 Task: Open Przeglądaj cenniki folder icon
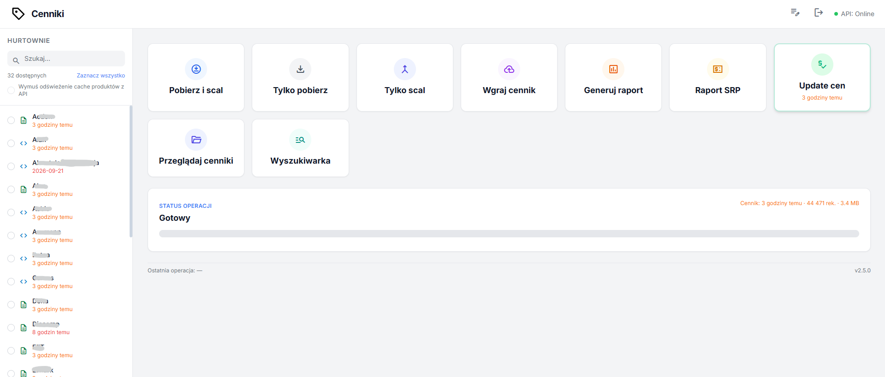click(196, 140)
